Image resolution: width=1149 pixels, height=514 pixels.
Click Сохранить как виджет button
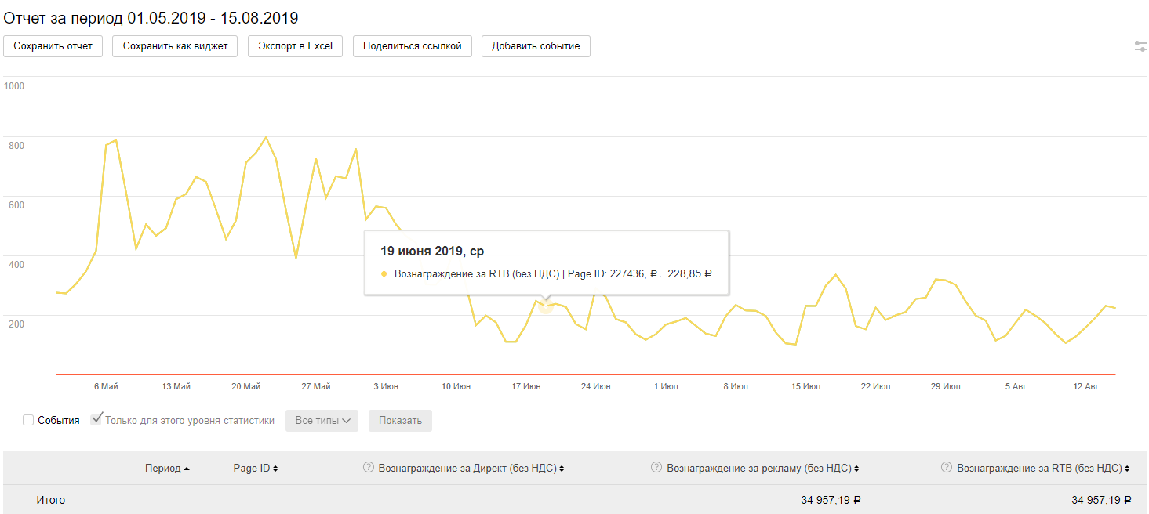[175, 46]
